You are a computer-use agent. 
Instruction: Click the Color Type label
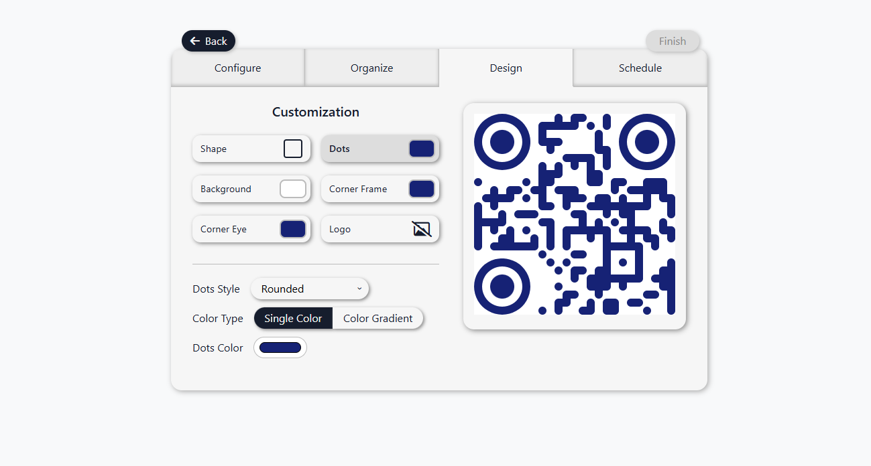(218, 318)
